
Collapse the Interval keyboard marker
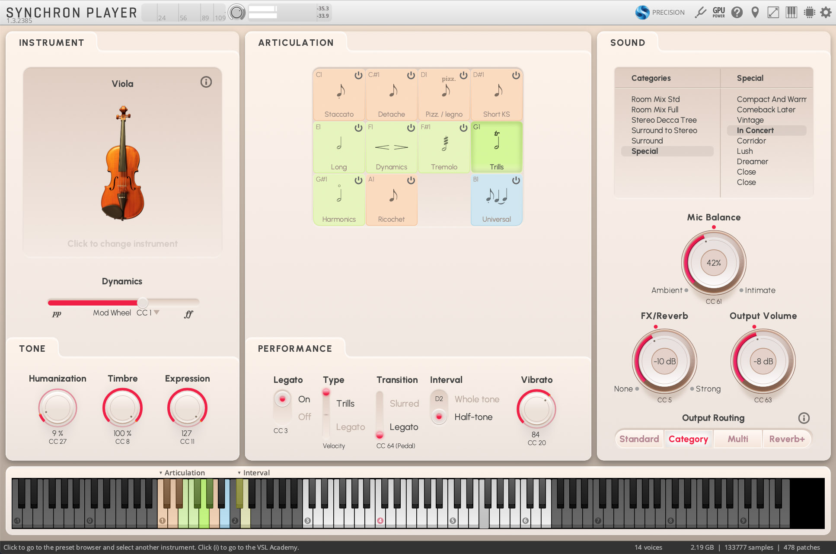(239, 473)
